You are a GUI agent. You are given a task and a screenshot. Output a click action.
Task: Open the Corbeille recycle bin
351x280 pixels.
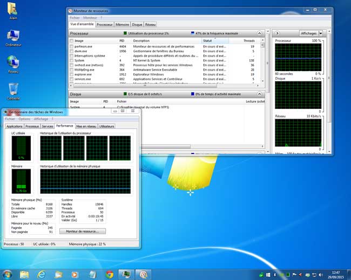tap(13, 91)
